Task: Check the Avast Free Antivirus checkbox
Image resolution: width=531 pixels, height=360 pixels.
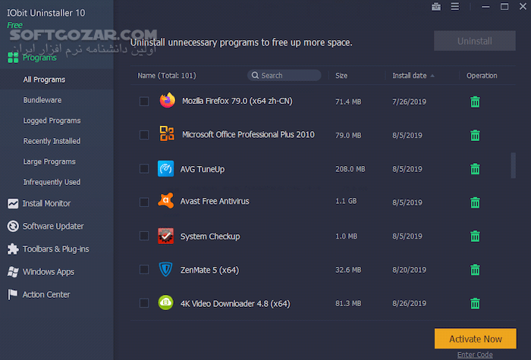Action: tap(144, 202)
